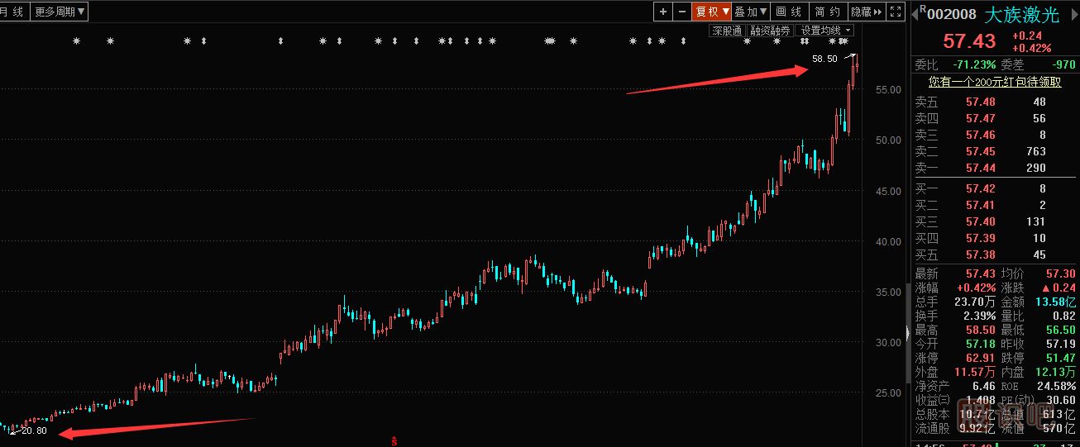Viewport: 1080px width, 447px height.
Task: Expand the 叠加 overlay dropdown
Action: 751,12
